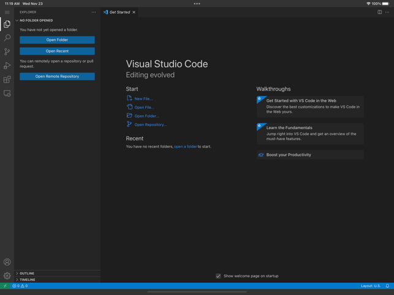Click the Walkthroughs heading
This screenshot has width=394, height=295.
(x=273, y=89)
